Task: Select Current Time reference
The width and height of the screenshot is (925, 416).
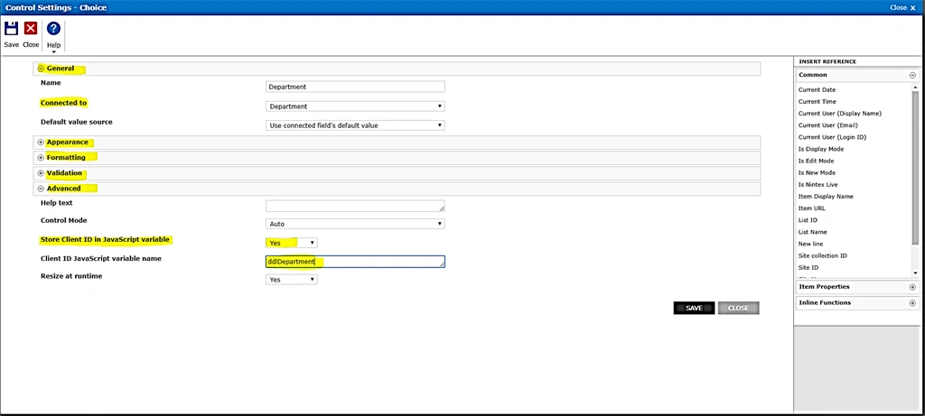Action: [817, 101]
